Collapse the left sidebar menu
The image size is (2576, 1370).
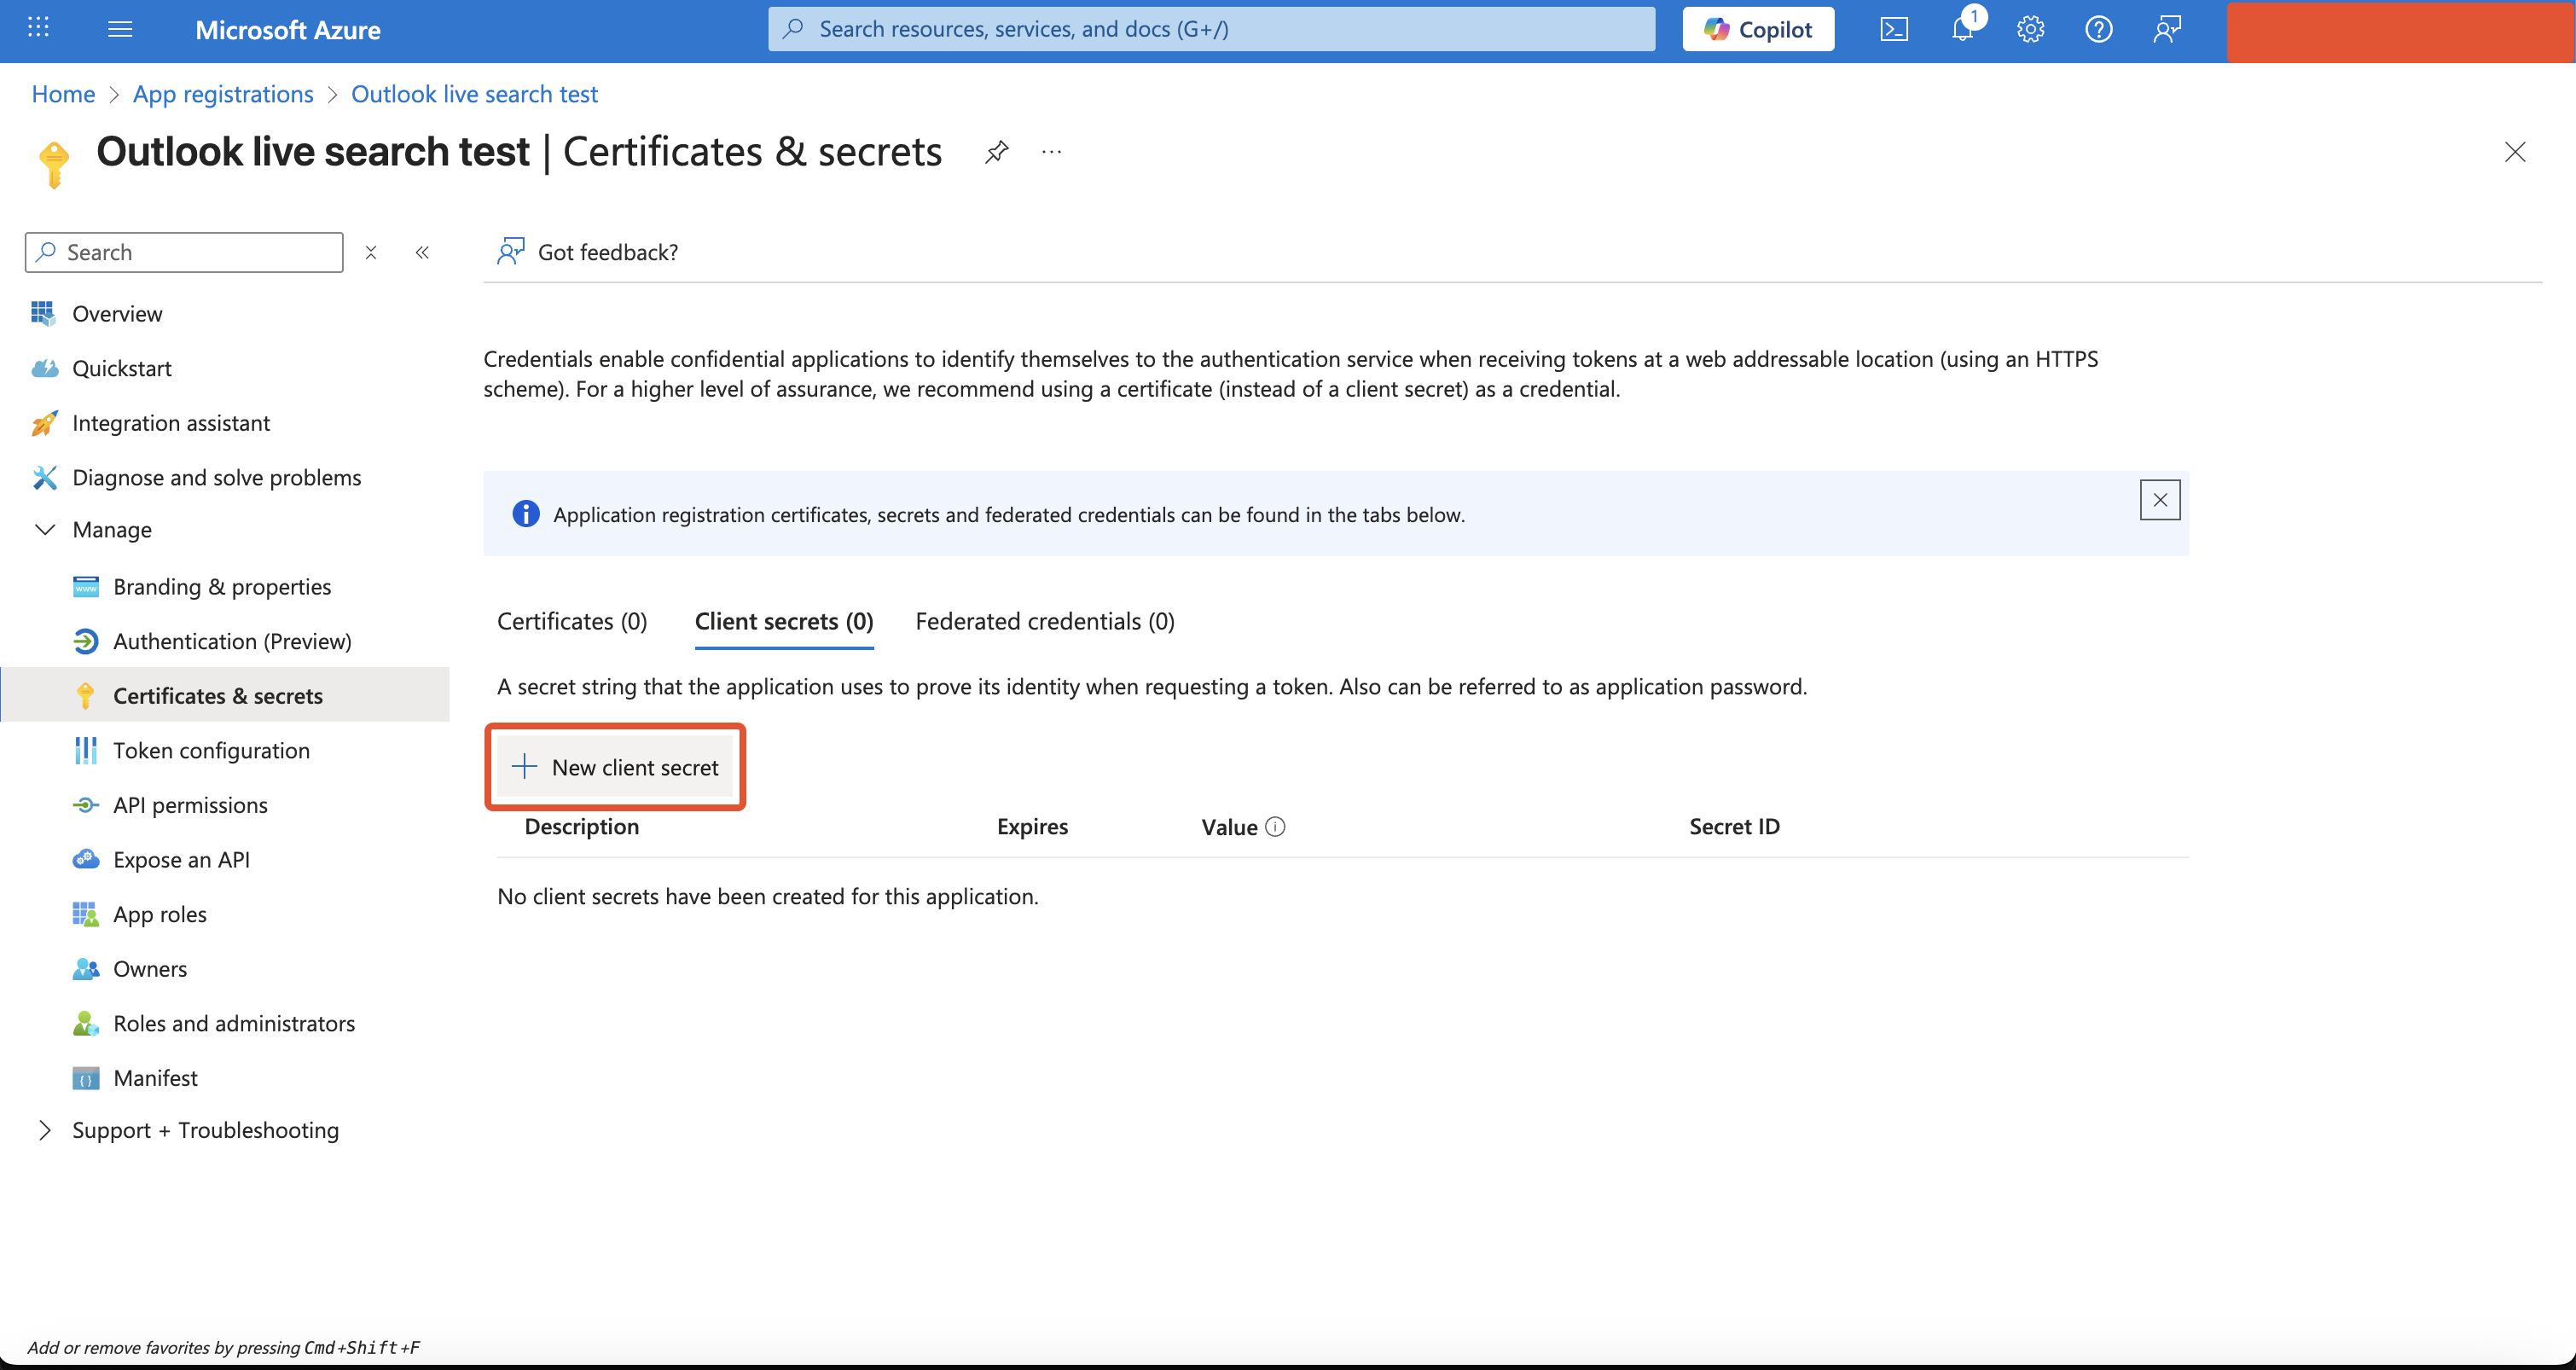(422, 252)
